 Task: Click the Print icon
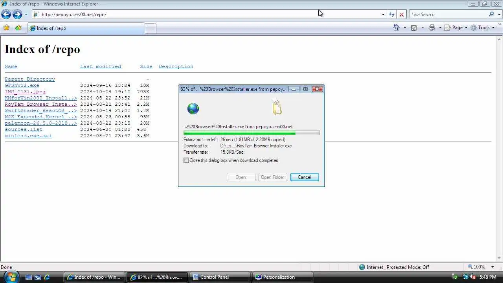[432, 28]
